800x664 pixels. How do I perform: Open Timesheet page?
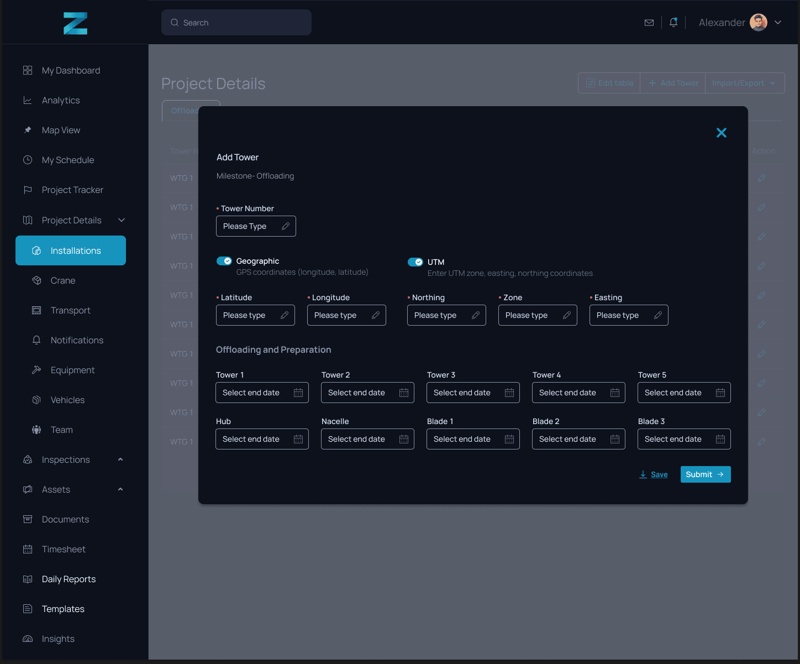click(x=64, y=549)
